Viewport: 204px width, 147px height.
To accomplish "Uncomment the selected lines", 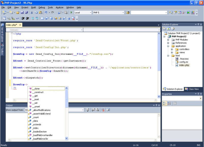I will [37, 19].
